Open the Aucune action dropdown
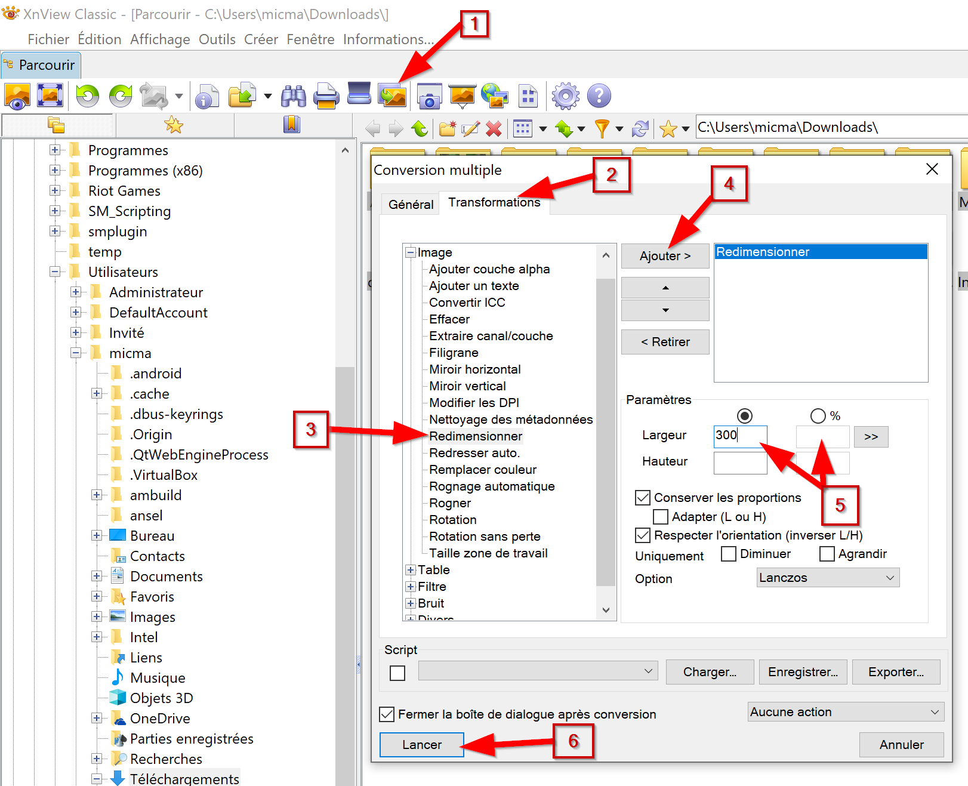968x786 pixels. [x=845, y=712]
